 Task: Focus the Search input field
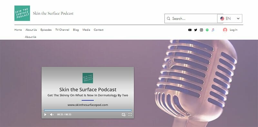click(194, 19)
